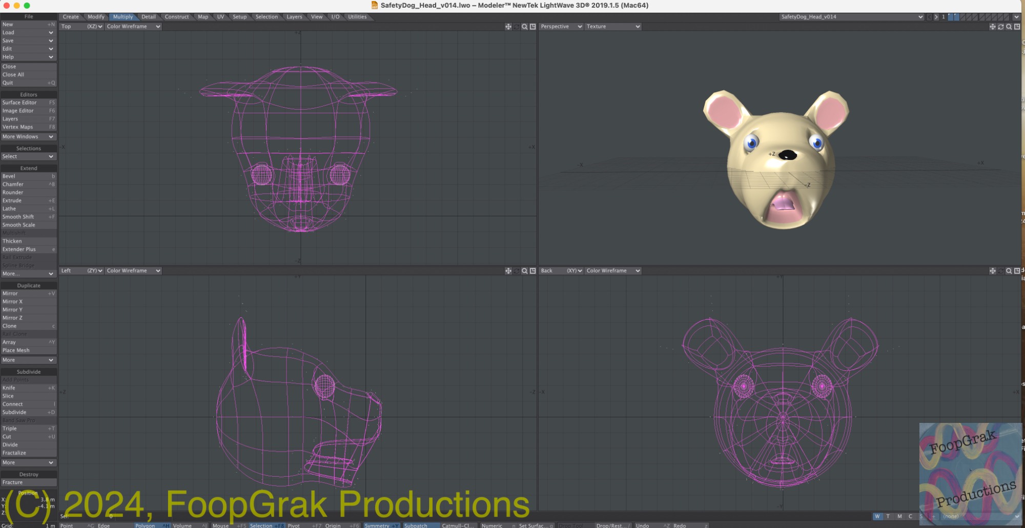Open the Texture render style dropdown
This screenshot has width=1025, height=528.
pyautogui.click(x=613, y=27)
